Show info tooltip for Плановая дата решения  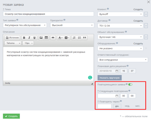[x=128, y=66]
